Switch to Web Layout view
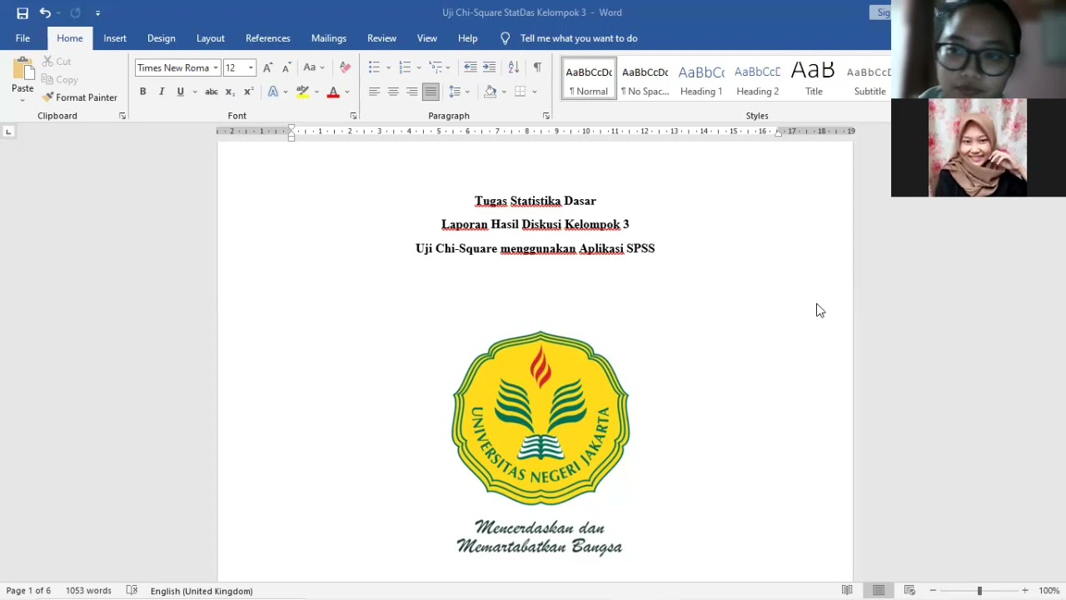 (909, 591)
